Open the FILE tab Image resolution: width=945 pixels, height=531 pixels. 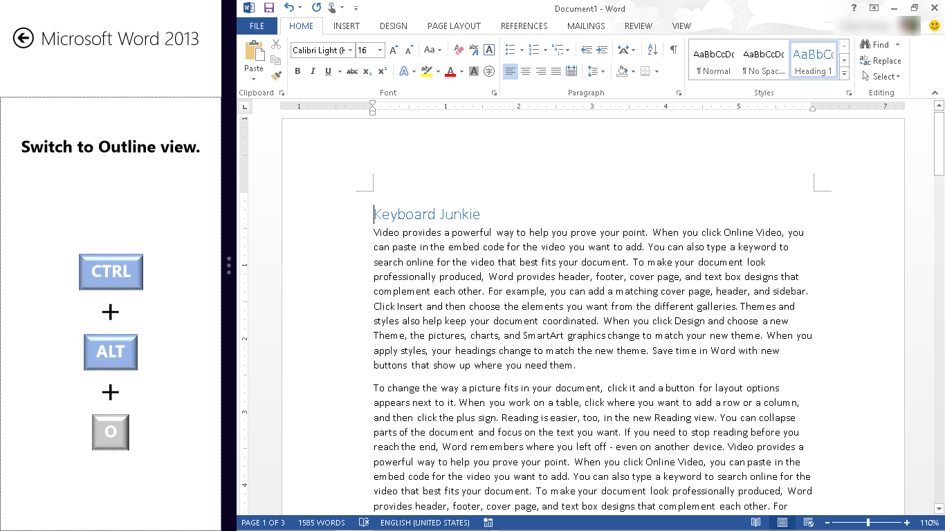point(257,26)
